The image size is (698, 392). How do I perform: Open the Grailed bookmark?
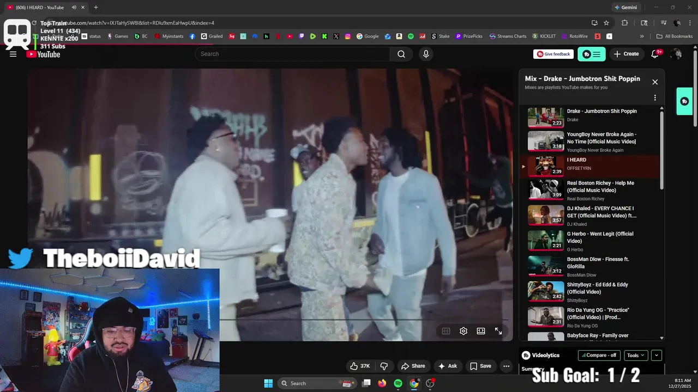click(212, 36)
